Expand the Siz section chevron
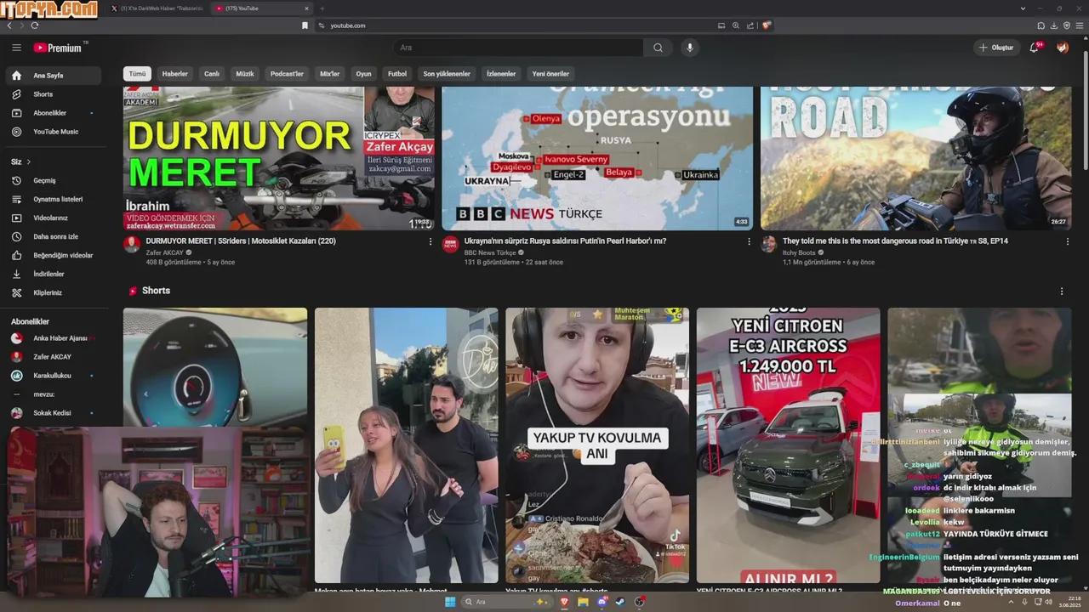 coord(28,161)
